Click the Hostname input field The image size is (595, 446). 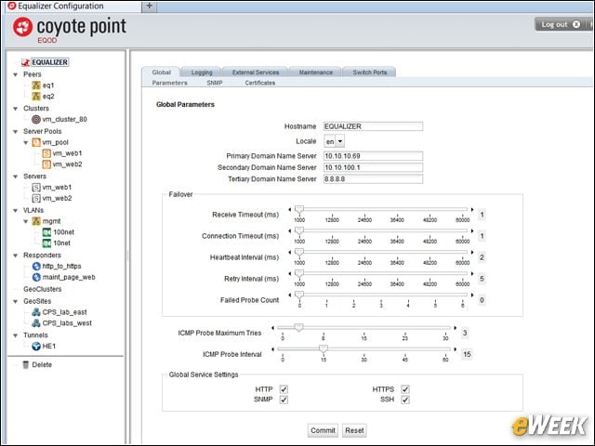(373, 126)
